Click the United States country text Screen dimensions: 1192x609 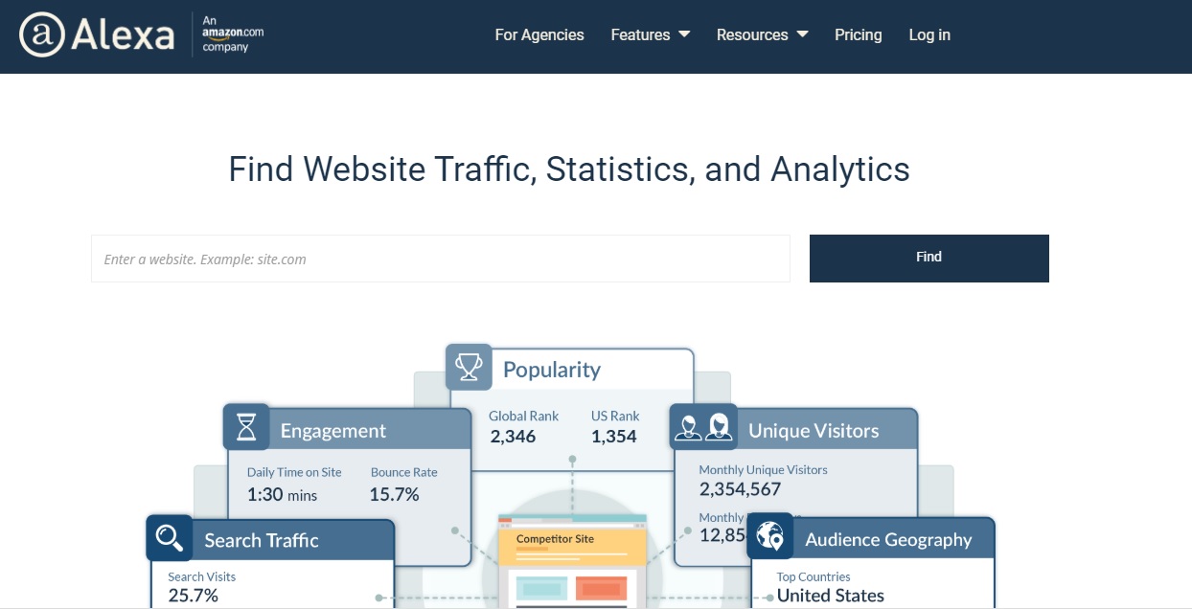click(831, 596)
